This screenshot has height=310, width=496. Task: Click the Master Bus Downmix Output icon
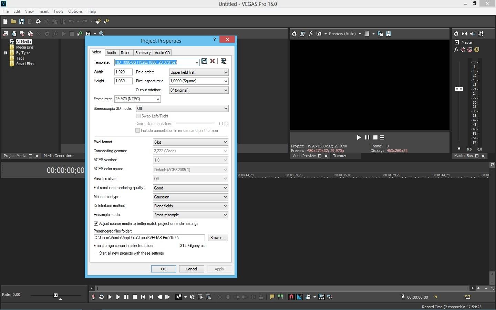(x=464, y=34)
